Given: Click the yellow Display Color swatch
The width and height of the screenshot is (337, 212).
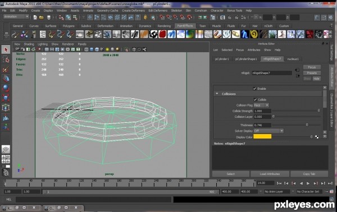Looking at the screenshot, I should click(x=262, y=136).
